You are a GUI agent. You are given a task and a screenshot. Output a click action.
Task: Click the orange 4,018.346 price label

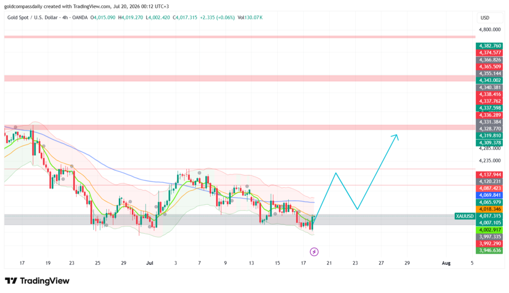click(x=490, y=209)
